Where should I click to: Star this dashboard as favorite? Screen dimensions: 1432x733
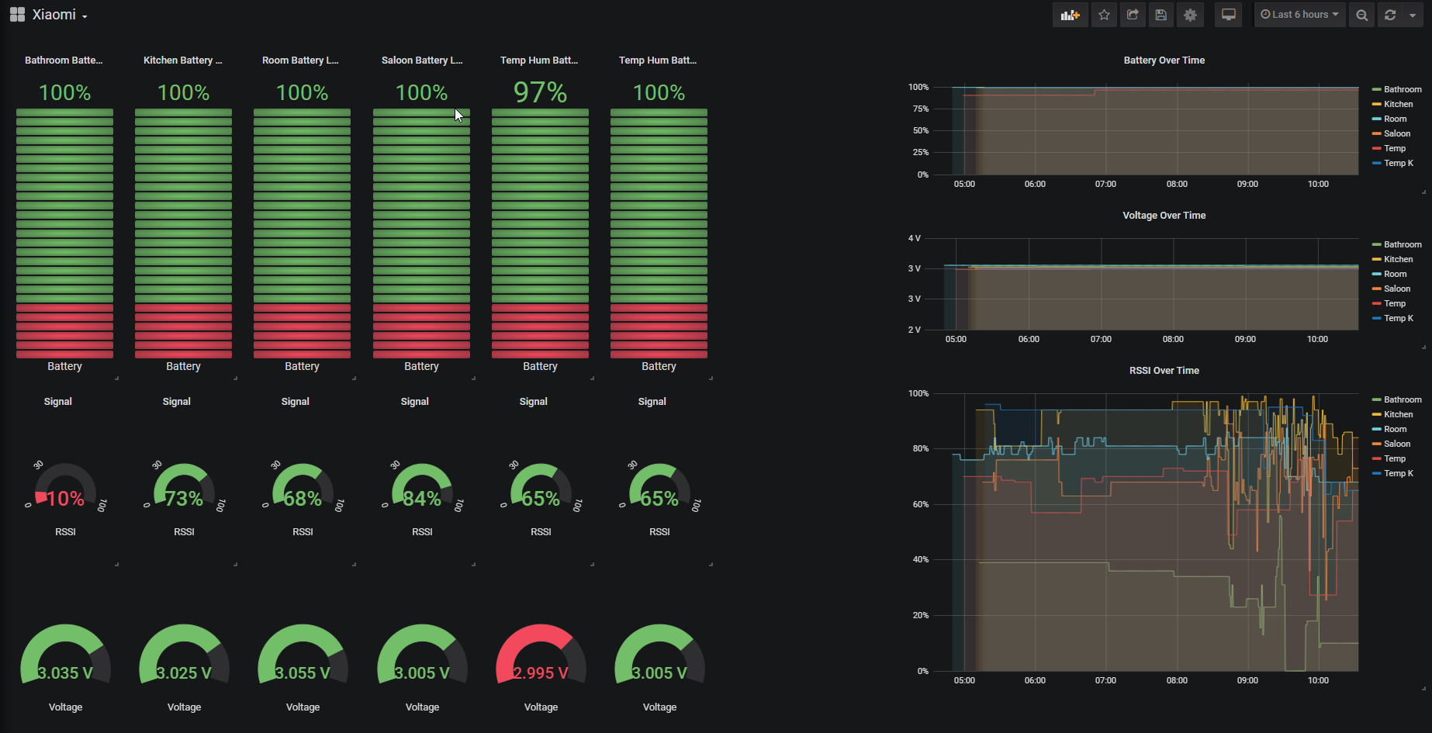tap(1104, 15)
